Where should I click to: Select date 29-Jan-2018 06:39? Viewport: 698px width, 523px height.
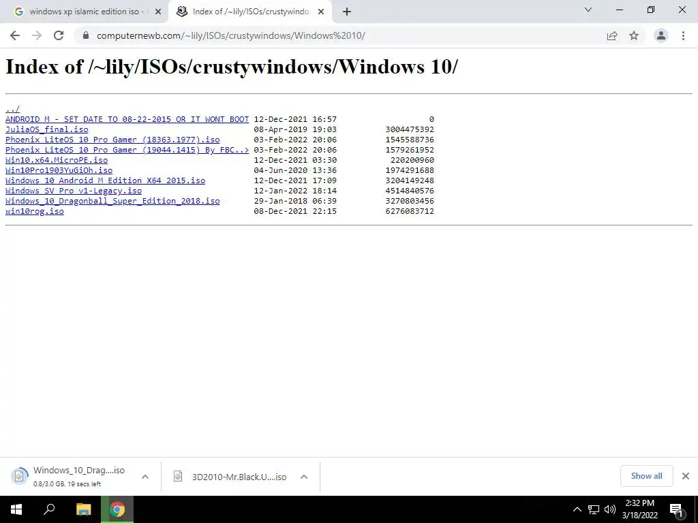click(295, 201)
